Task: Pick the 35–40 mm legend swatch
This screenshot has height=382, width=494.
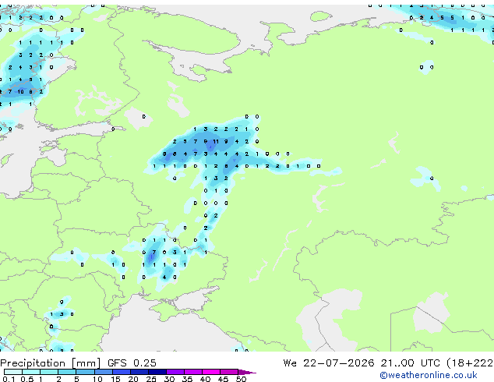Action: click(192, 372)
